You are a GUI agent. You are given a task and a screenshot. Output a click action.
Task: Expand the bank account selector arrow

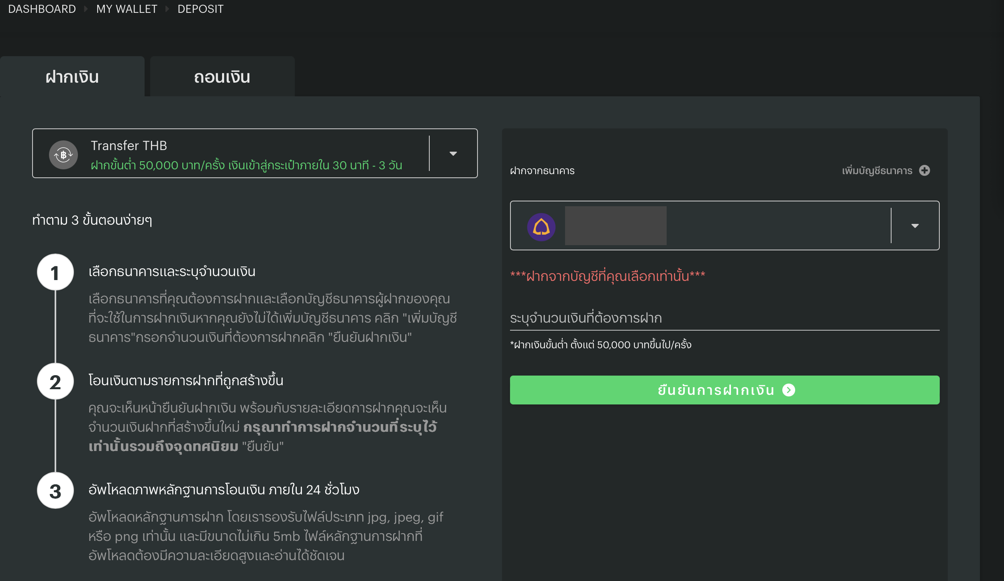pyautogui.click(x=915, y=226)
